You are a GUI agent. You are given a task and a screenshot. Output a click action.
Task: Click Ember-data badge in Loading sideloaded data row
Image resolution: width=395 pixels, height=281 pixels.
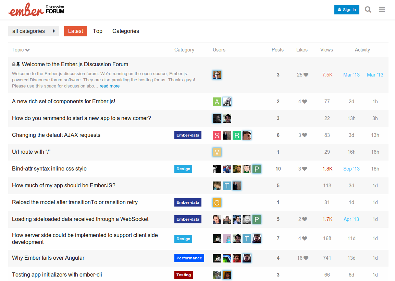(x=188, y=219)
